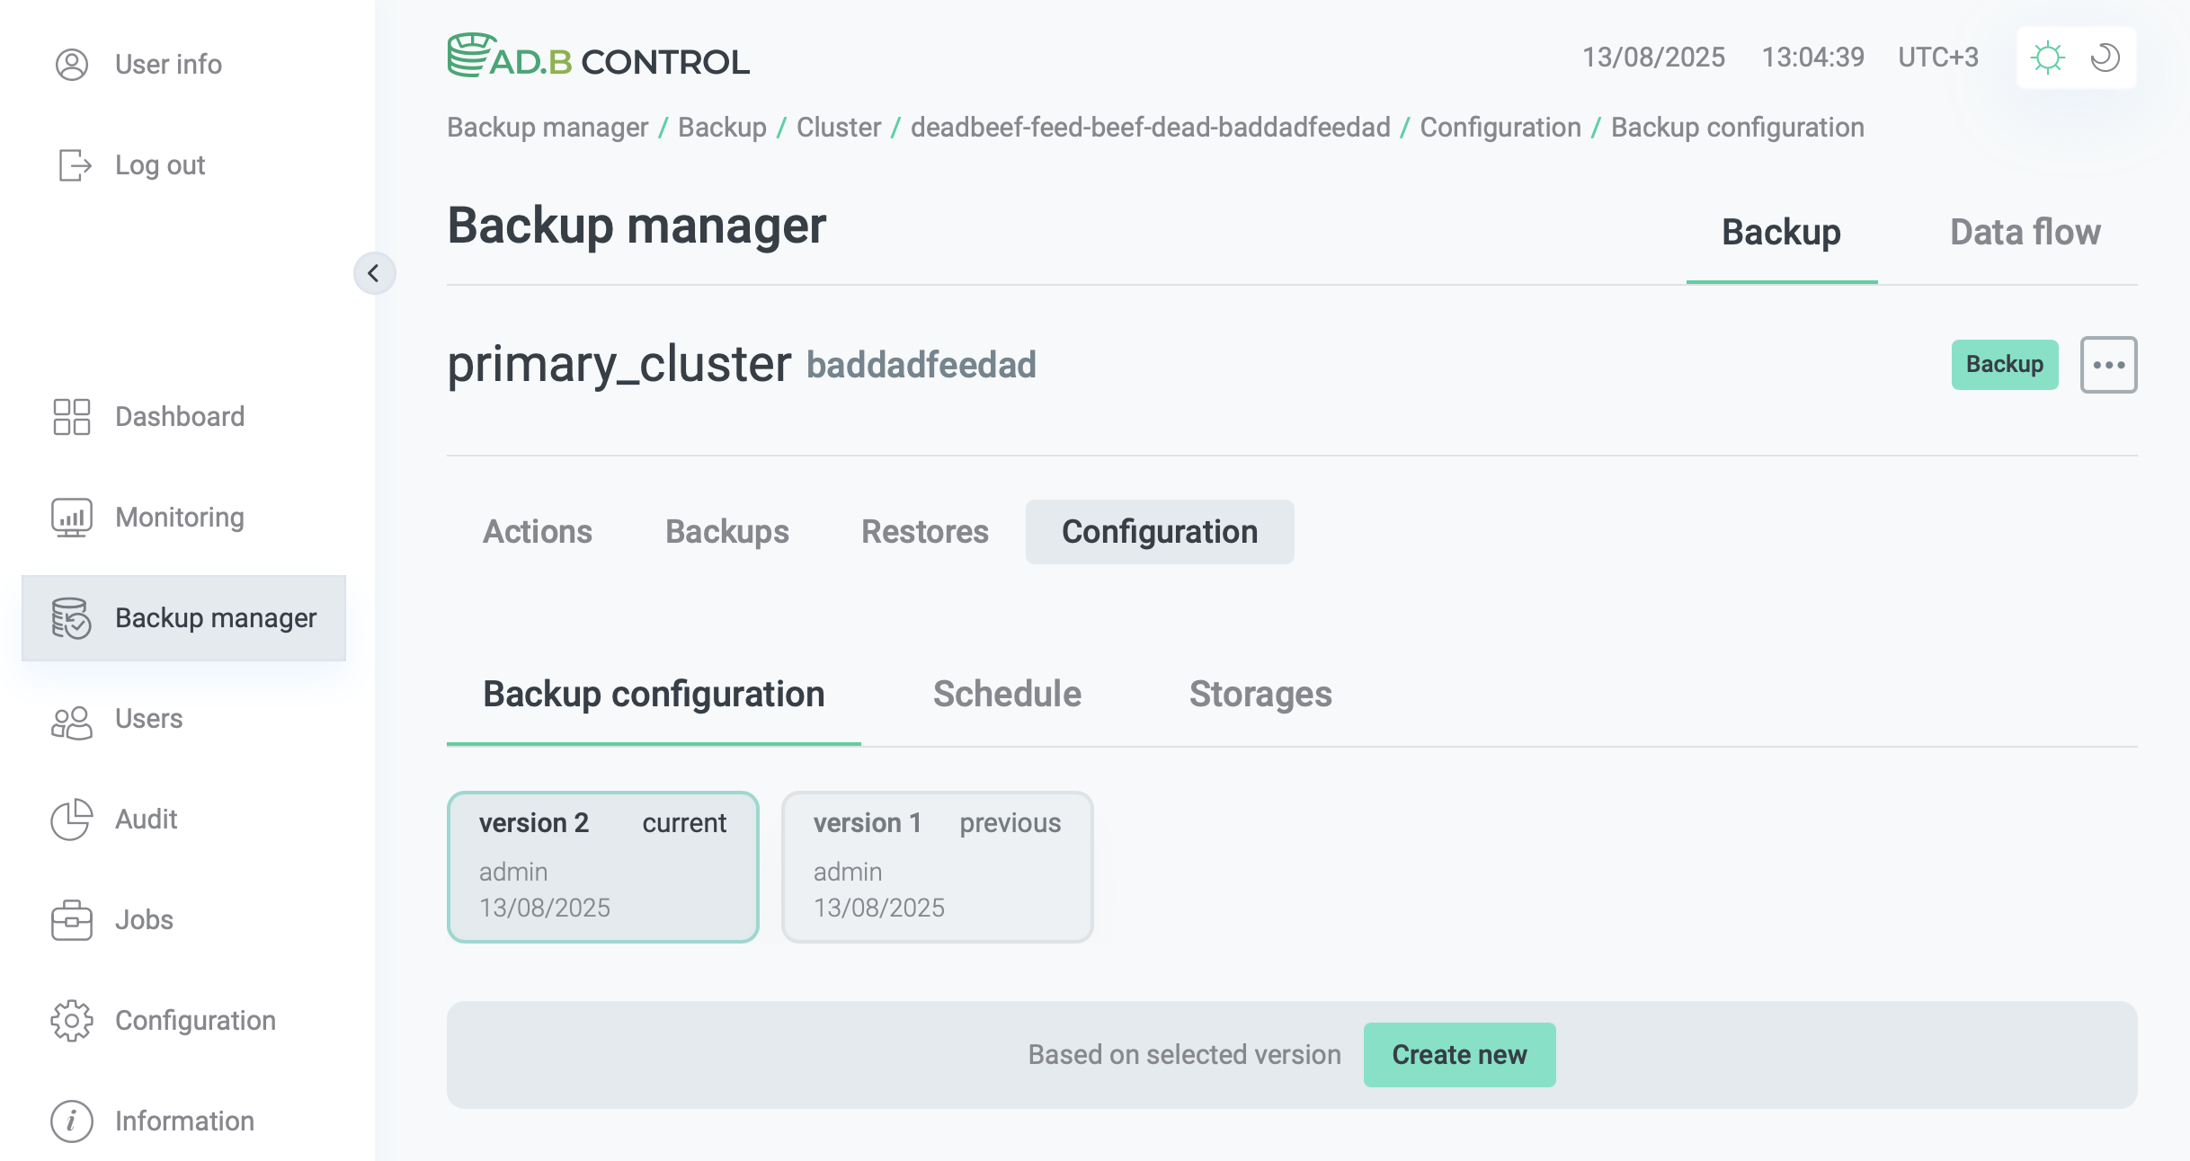Open Backup manager via its database icon
Image resolution: width=2190 pixels, height=1161 pixels.
72,618
